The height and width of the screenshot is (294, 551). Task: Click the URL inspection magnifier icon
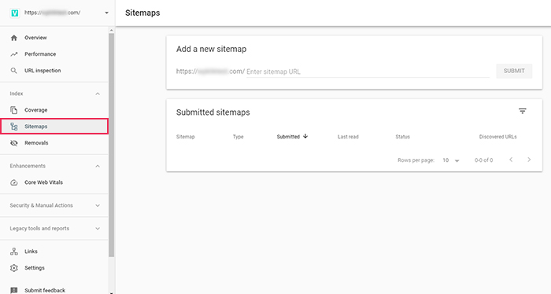coord(13,71)
